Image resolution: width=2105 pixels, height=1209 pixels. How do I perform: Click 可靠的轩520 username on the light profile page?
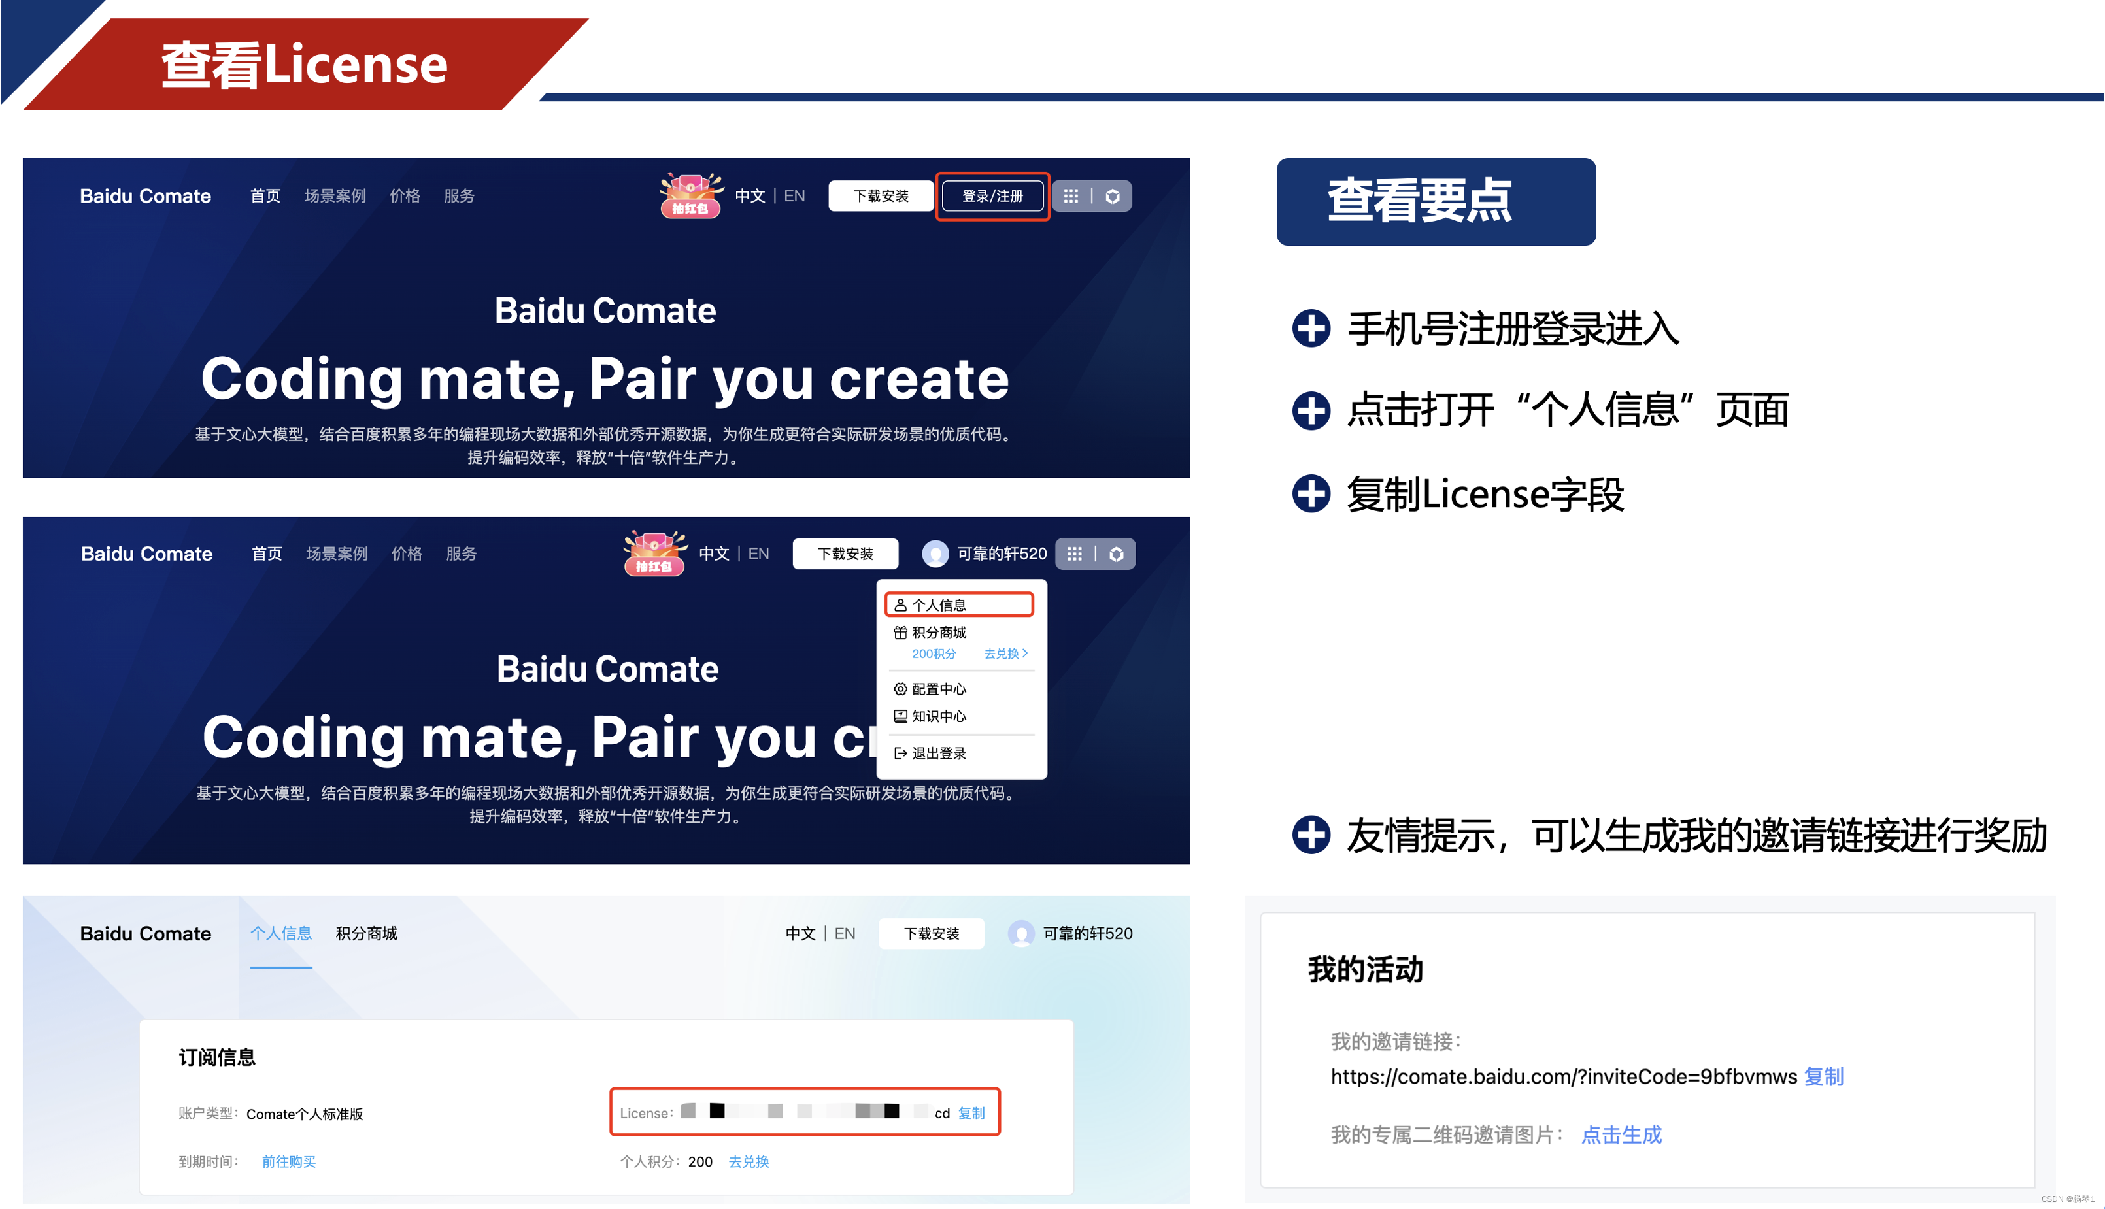[x=1088, y=933]
